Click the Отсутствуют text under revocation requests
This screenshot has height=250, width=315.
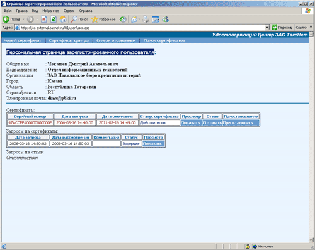pos(22,158)
